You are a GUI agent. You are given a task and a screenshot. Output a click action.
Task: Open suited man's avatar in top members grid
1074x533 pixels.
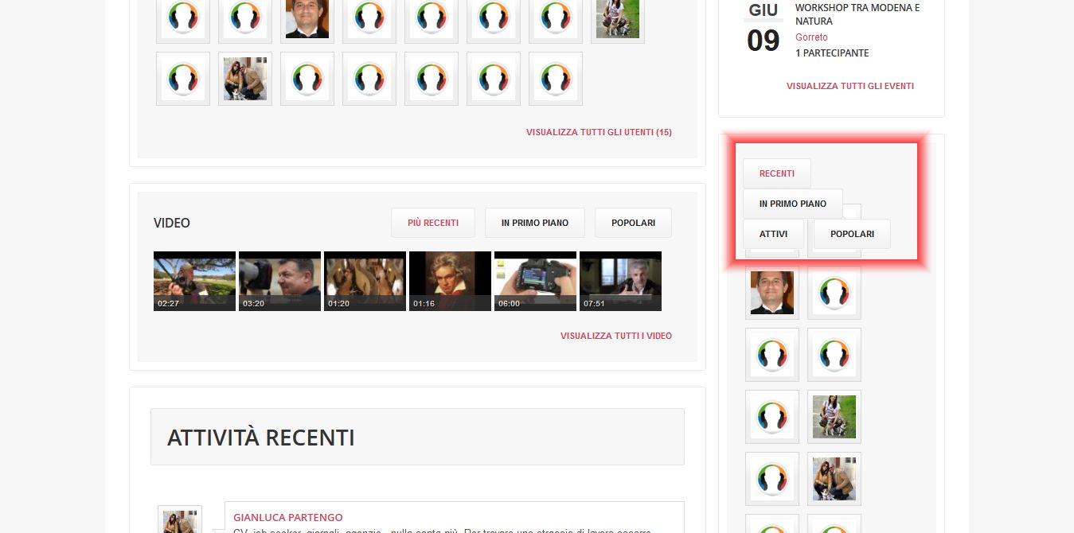307,18
